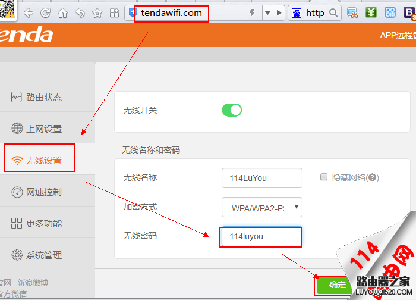The image size is (416, 300).
Task: Open 上网设置 menu item
Action: [x=48, y=129]
